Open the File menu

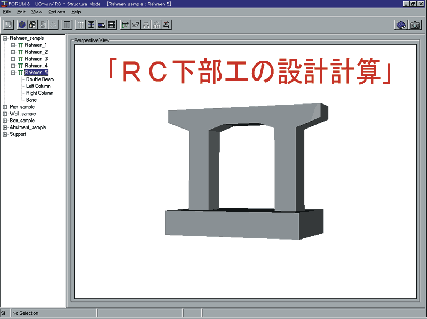(7, 12)
